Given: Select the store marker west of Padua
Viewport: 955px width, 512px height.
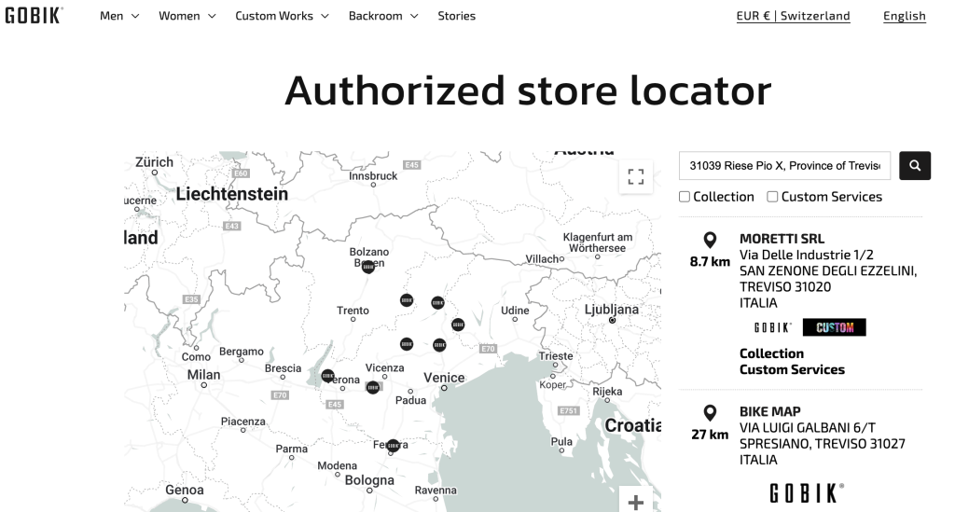Looking at the screenshot, I should tap(373, 387).
